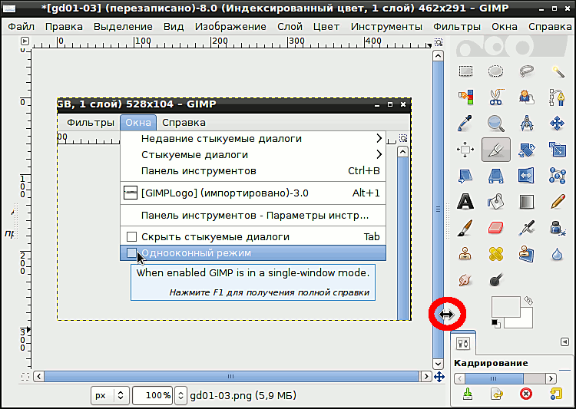Choose the Blend gradient tool
This screenshot has height=409, width=576.
click(526, 202)
